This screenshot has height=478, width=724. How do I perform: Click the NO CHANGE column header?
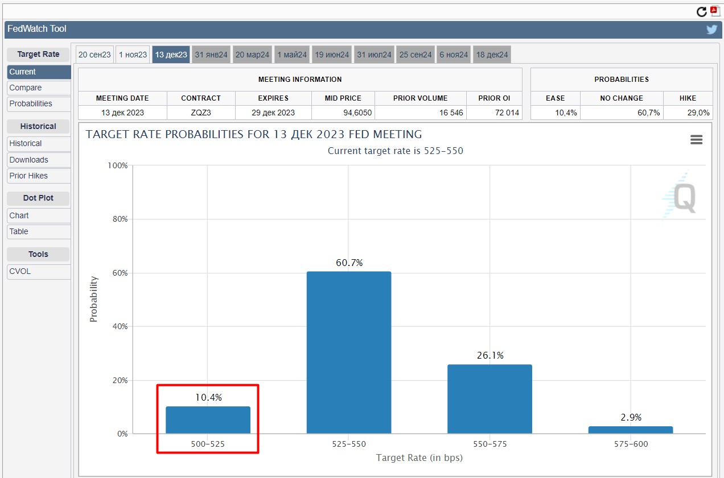[622, 98]
